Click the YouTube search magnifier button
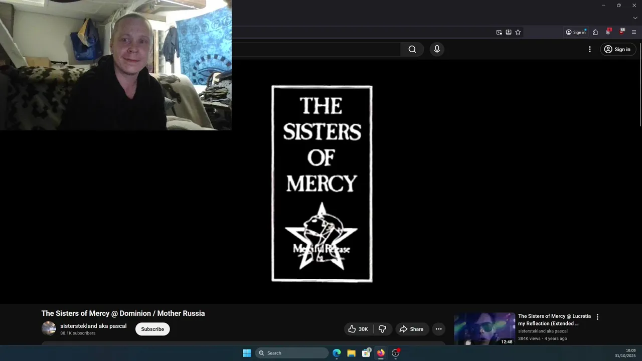The width and height of the screenshot is (642, 361). point(412,49)
